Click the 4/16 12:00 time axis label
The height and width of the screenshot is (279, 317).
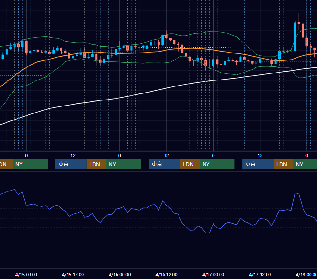[166, 274]
